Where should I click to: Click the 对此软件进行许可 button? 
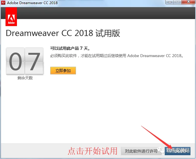(x=141, y=151)
